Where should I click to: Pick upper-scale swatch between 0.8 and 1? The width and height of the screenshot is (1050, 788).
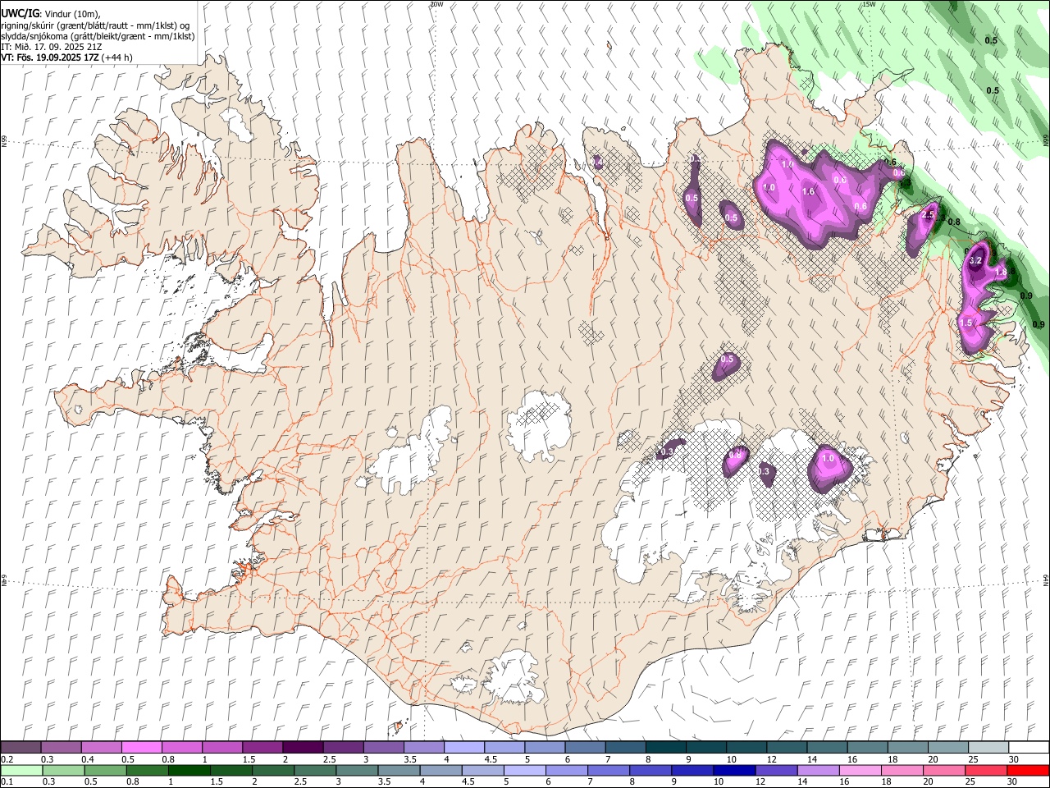[x=182, y=747]
